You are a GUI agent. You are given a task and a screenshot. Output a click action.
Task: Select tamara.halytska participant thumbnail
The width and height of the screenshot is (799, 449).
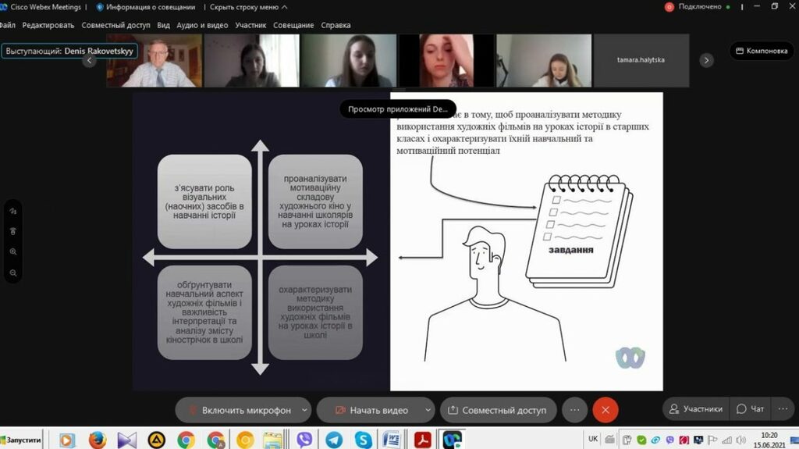click(x=641, y=60)
